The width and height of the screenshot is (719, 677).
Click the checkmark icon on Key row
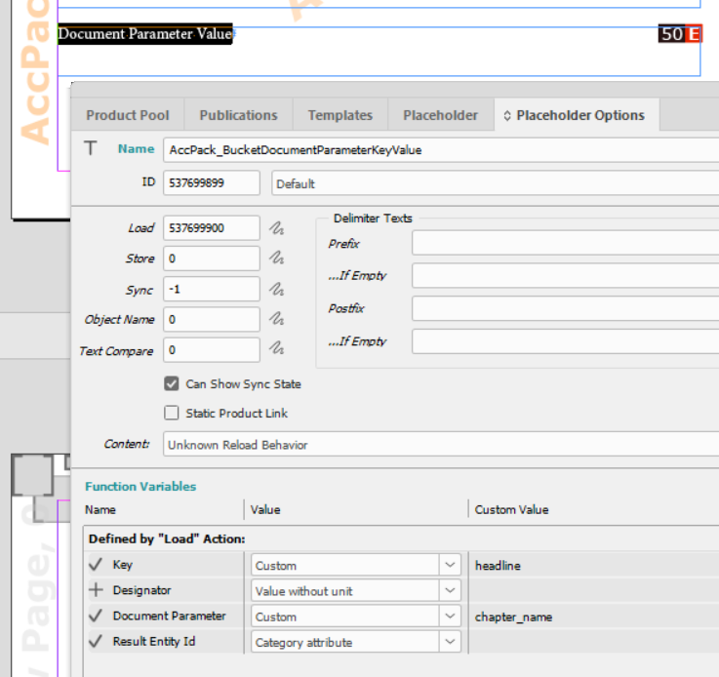coord(96,564)
